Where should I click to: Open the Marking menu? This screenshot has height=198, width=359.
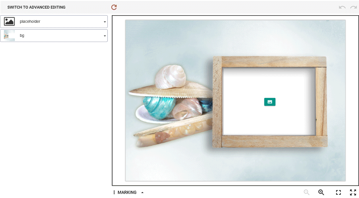(127, 192)
